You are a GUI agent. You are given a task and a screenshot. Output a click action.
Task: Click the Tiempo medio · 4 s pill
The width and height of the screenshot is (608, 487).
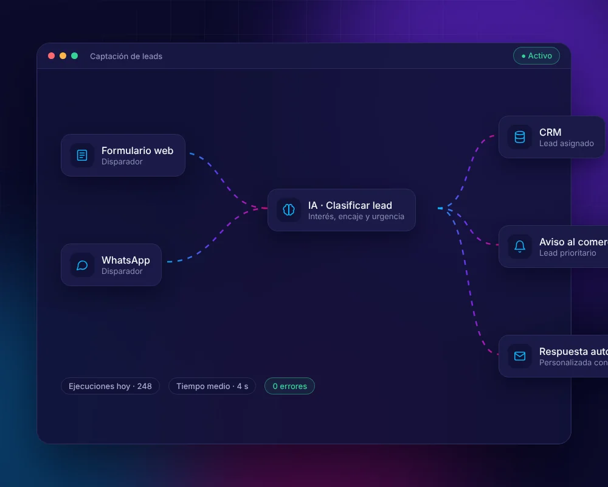tap(212, 386)
